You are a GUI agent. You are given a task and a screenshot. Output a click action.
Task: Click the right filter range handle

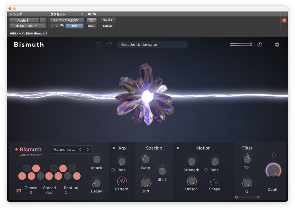pyautogui.click(x=258, y=197)
